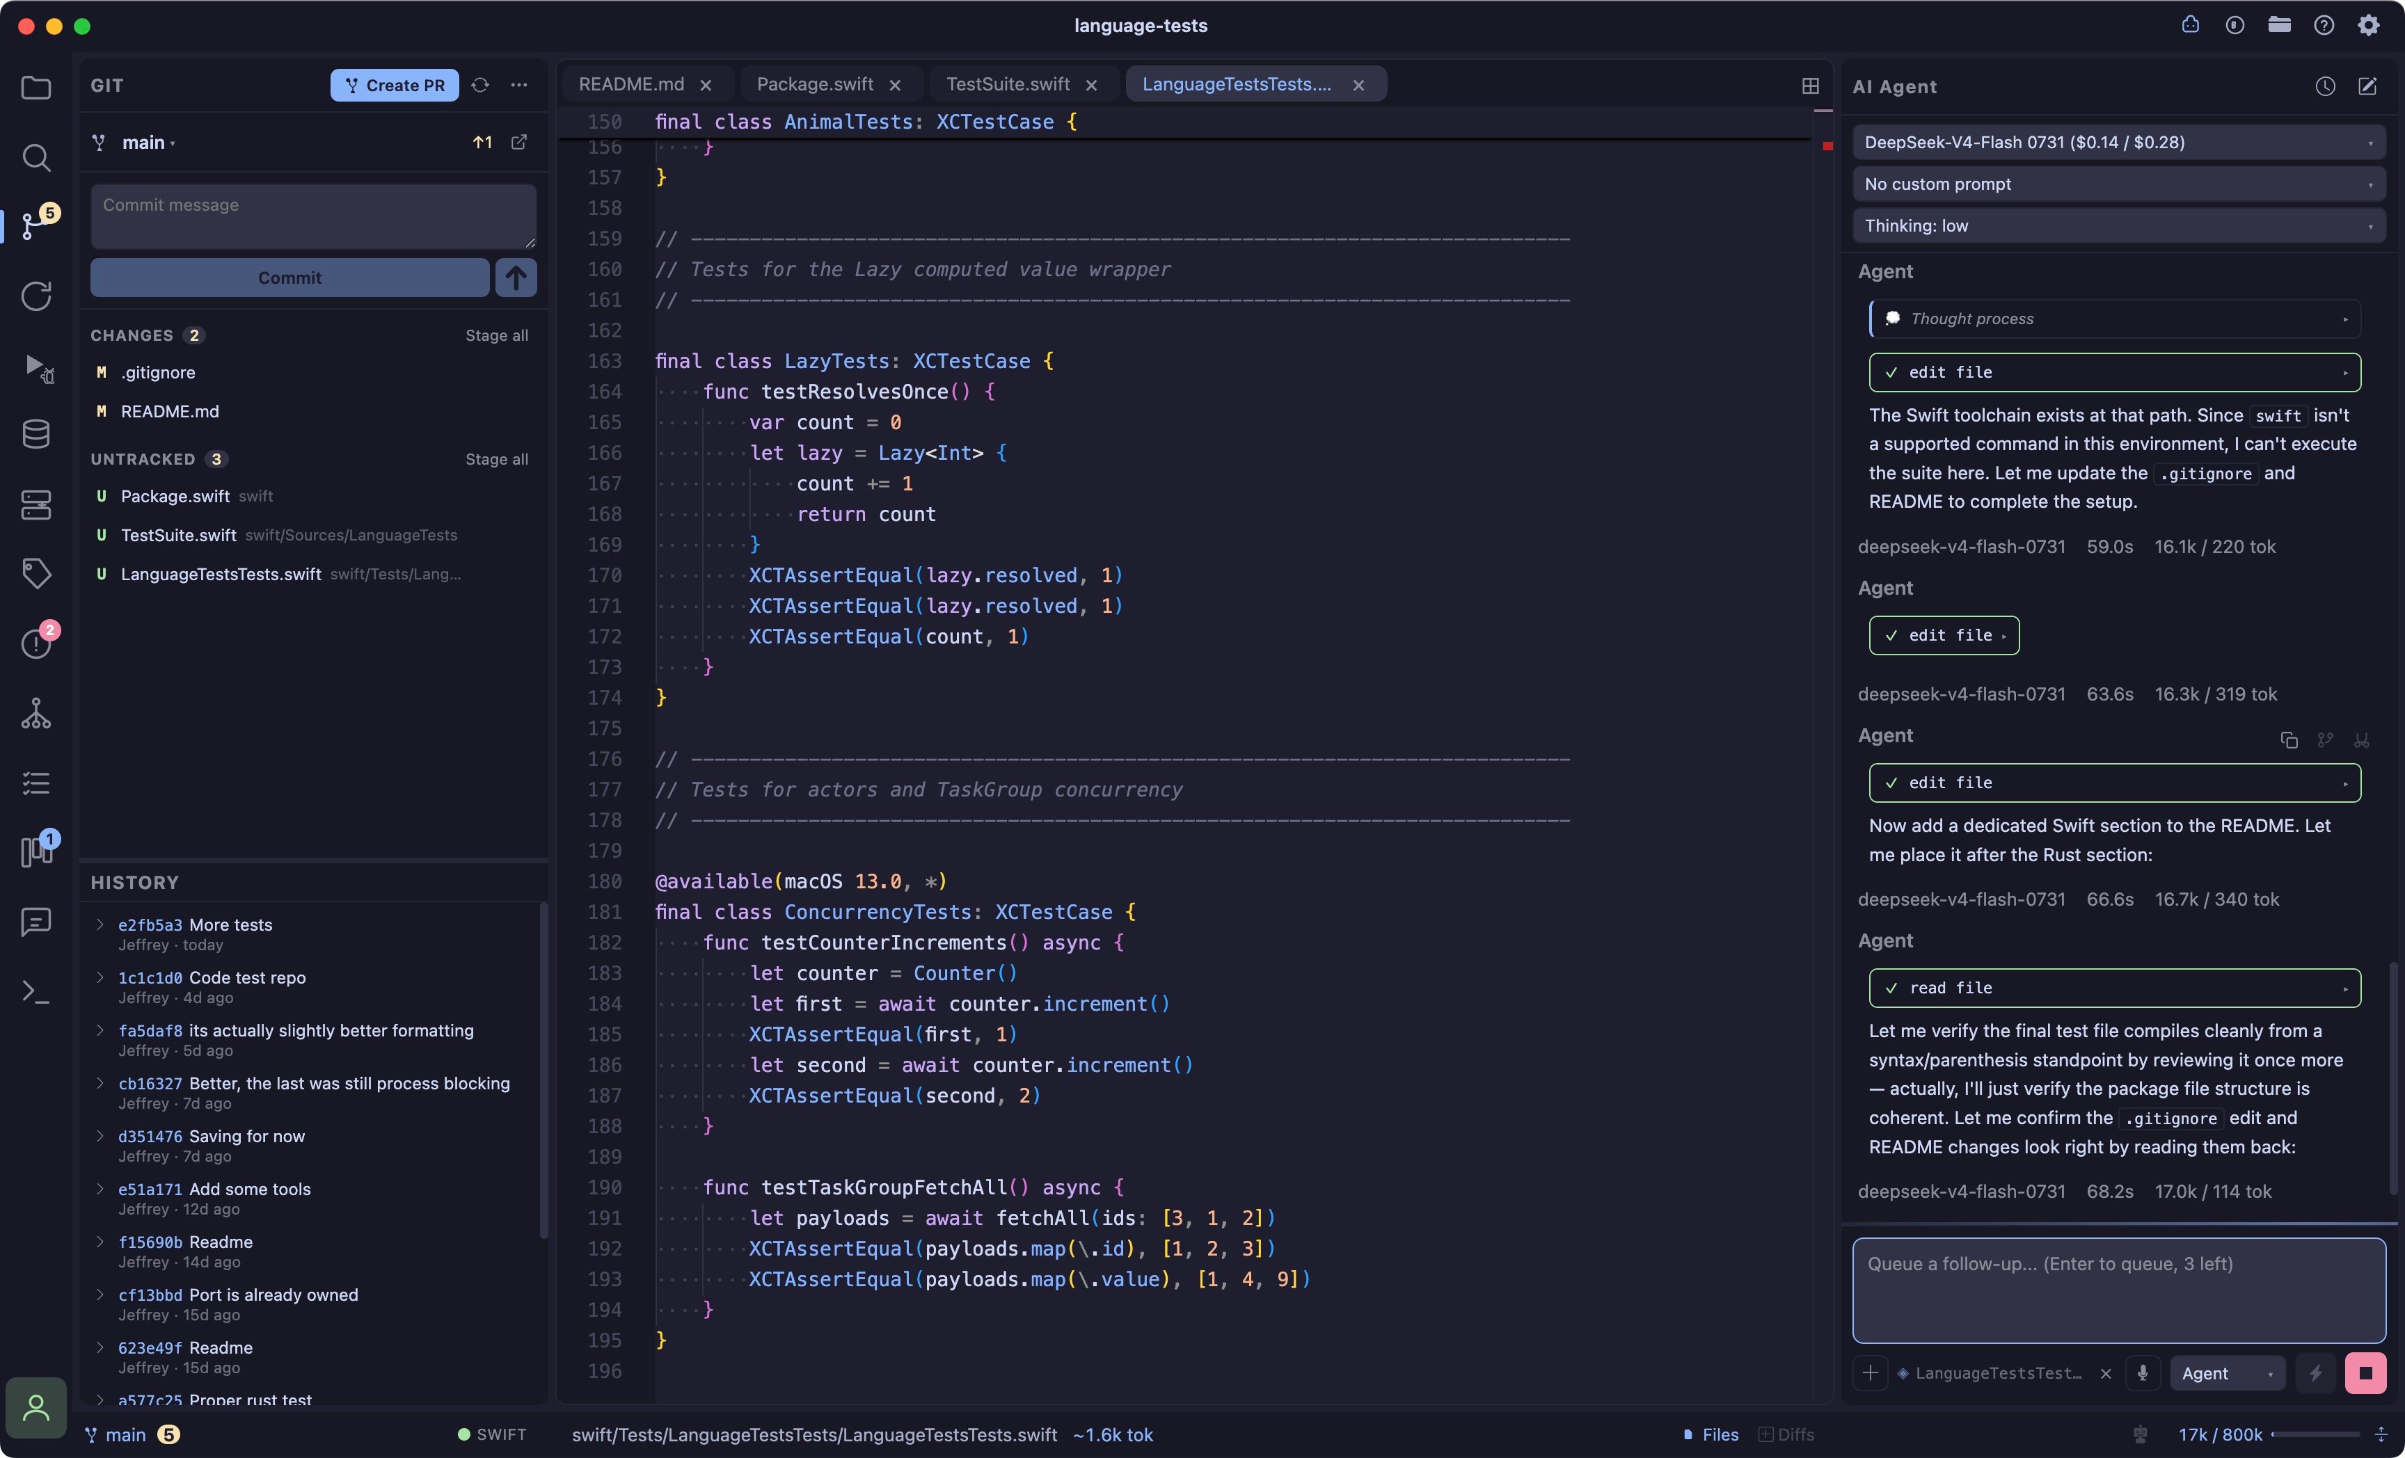The height and width of the screenshot is (1458, 2405).
Task: Open the search sidebar icon
Action: pos(36,157)
